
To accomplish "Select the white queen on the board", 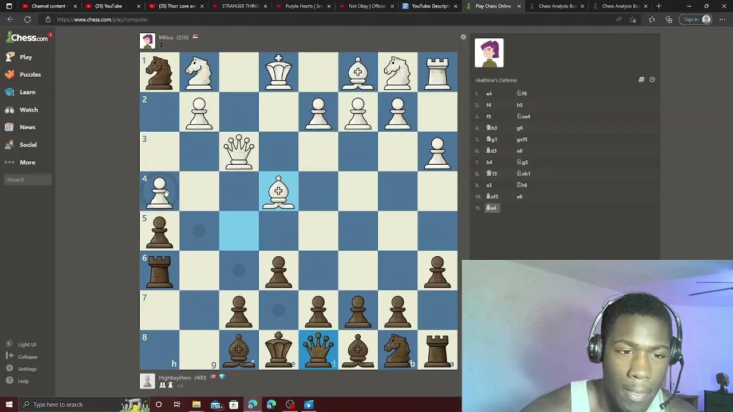I will (x=239, y=152).
